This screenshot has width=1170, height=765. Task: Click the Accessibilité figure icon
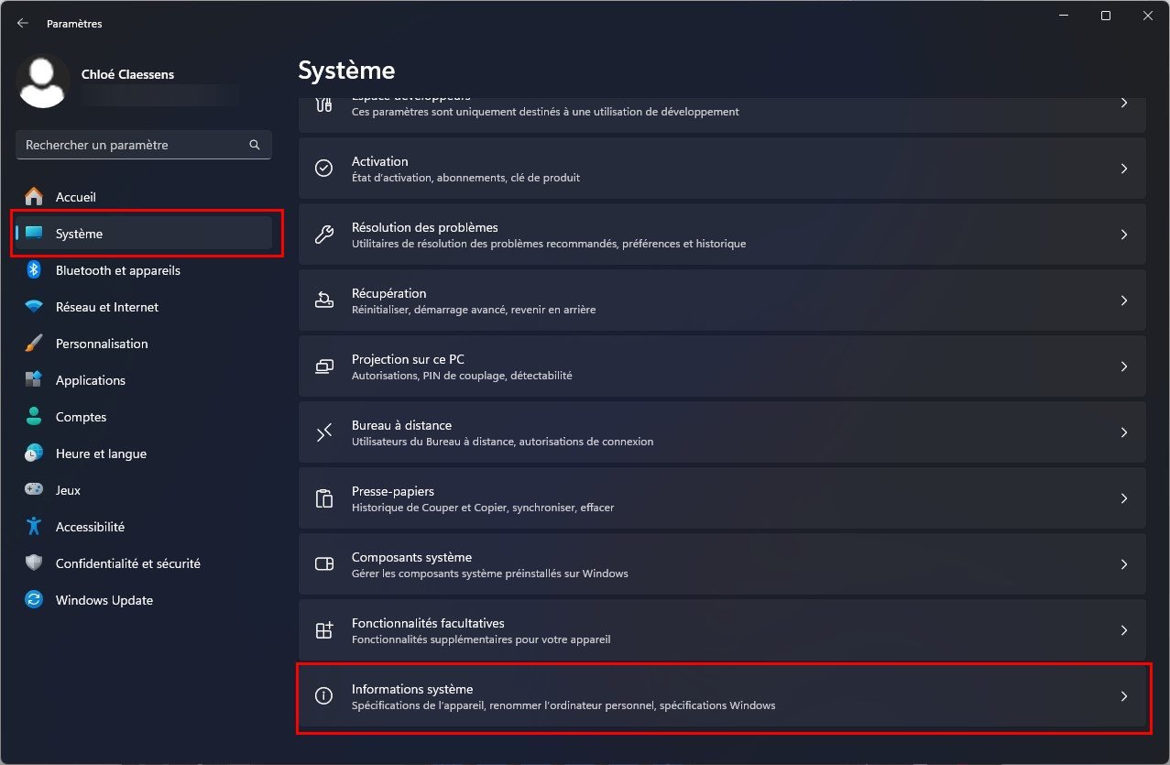pos(34,527)
